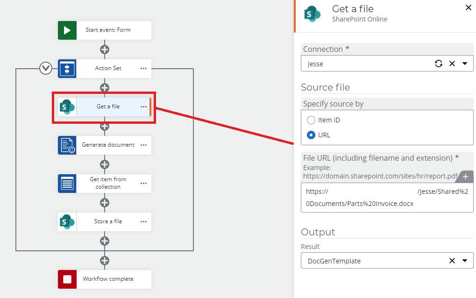Select the Action Set icon
This screenshot has height=298, width=476.
coord(66,68)
